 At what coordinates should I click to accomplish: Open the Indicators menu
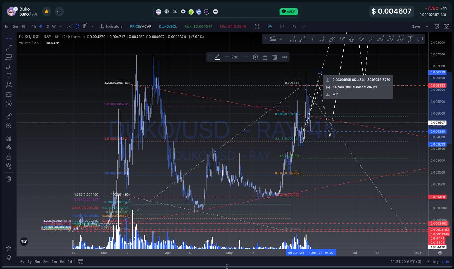pos(111,26)
